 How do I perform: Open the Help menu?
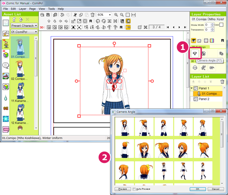click(x=61, y=9)
